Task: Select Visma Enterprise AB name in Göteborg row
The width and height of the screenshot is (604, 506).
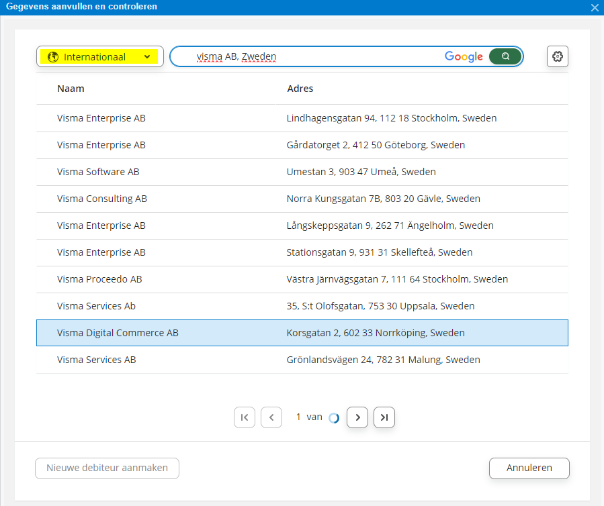Action: coord(101,145)
